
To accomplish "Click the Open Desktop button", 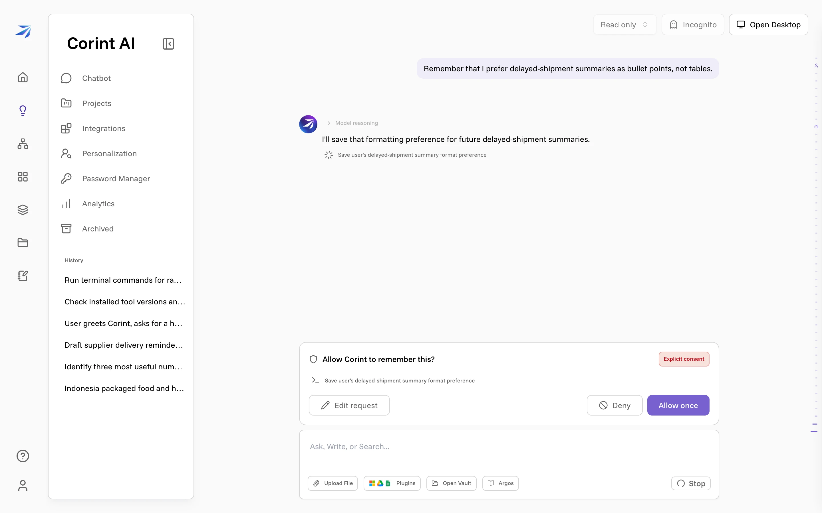I will tap(768, 25).
